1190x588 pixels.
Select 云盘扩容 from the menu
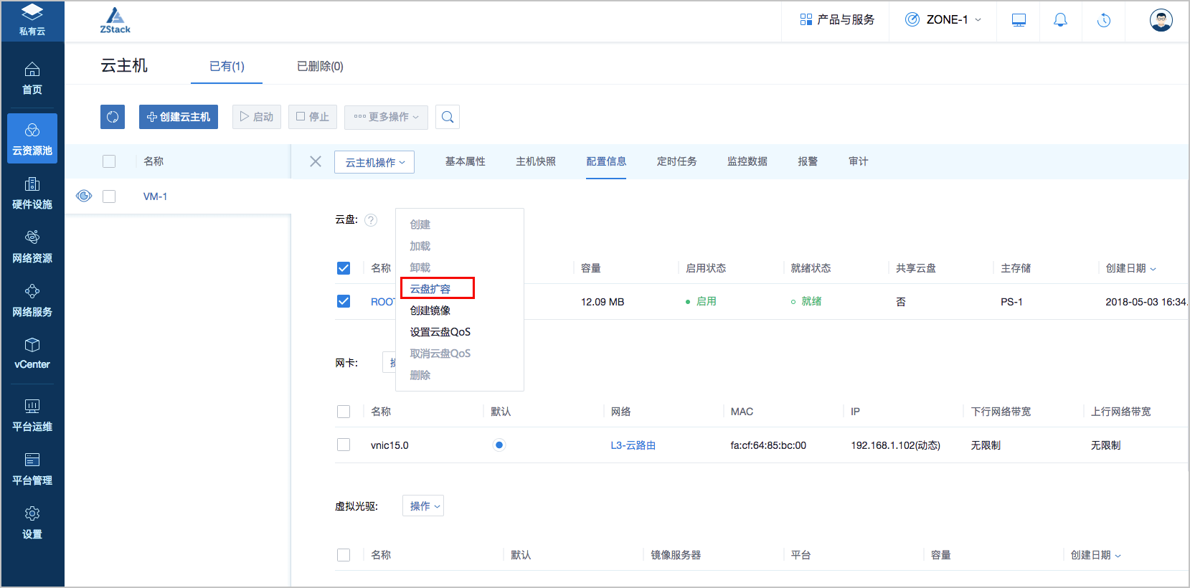[x=430, y=289]
